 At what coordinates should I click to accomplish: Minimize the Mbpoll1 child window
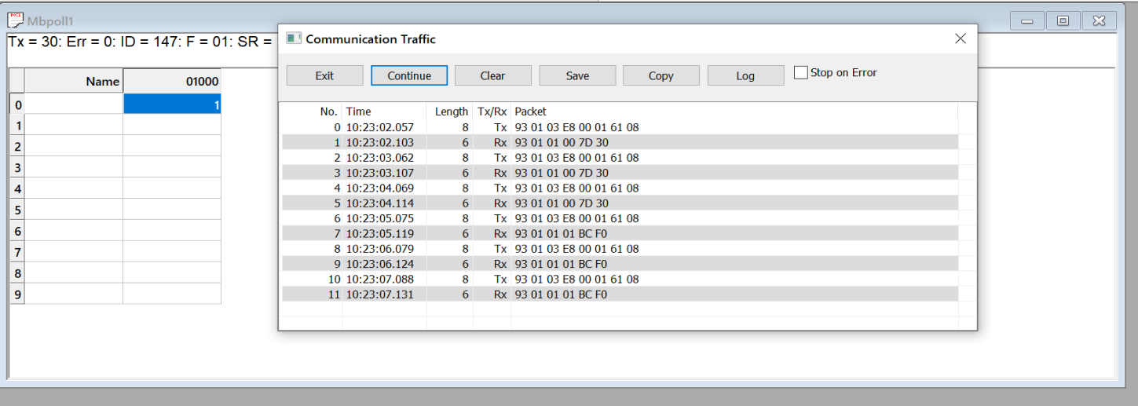click(1026, 21)
